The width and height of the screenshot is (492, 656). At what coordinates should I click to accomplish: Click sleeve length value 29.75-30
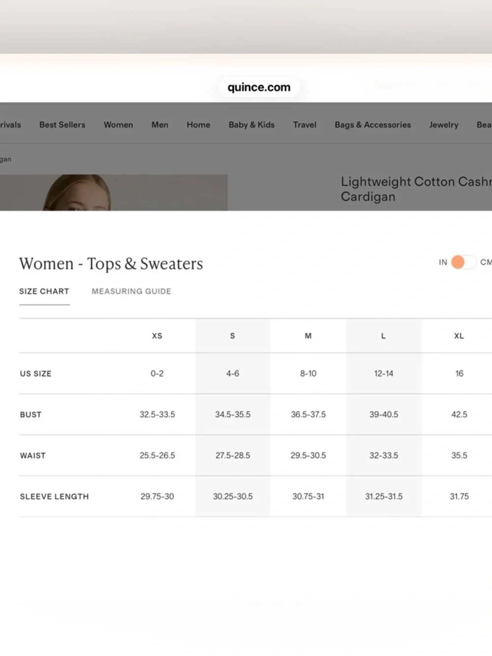(x=157, y=496)
